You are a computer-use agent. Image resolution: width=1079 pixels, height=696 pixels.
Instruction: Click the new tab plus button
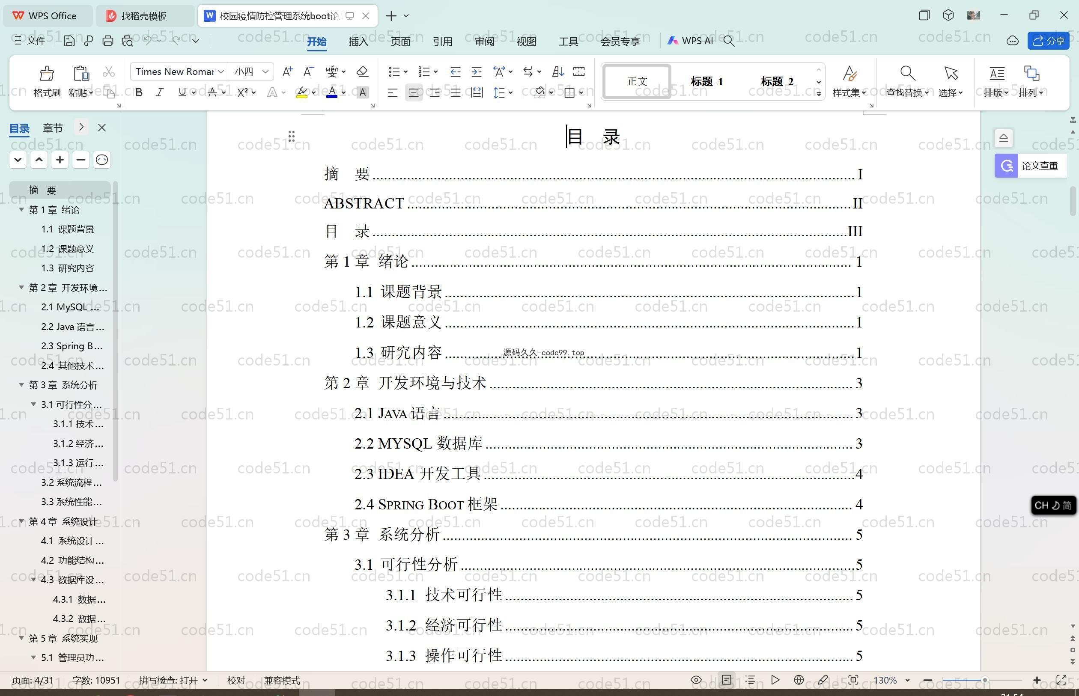coord(391,16)
